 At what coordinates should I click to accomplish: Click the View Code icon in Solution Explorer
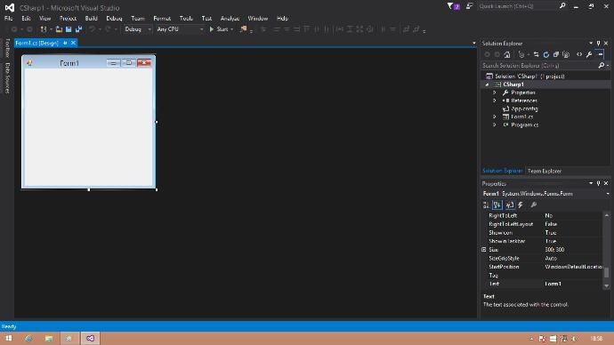coord(579,54)
